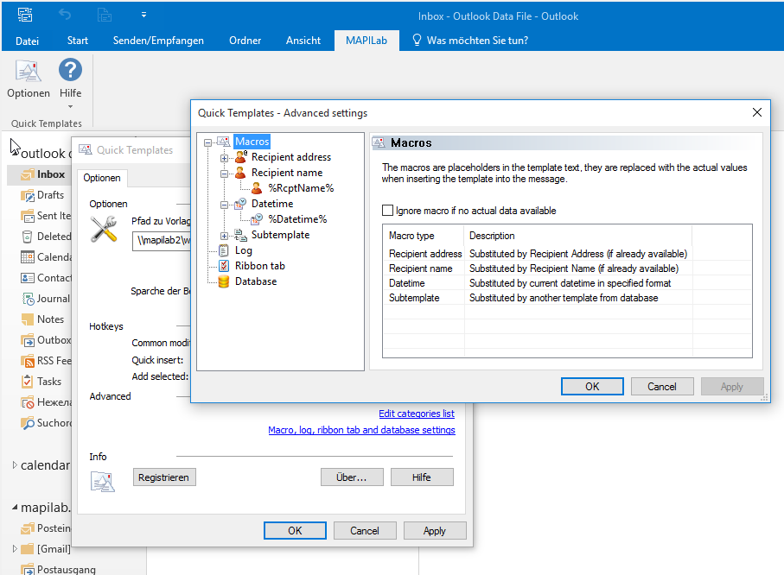Click the Macro type column header
Image resolution: width=784 pixels, height=575 pixels.
coord(424,236)
